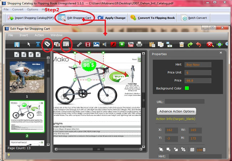Click the H height field showing 172
This screenshot has height=161, width=232.
(195, 138)
